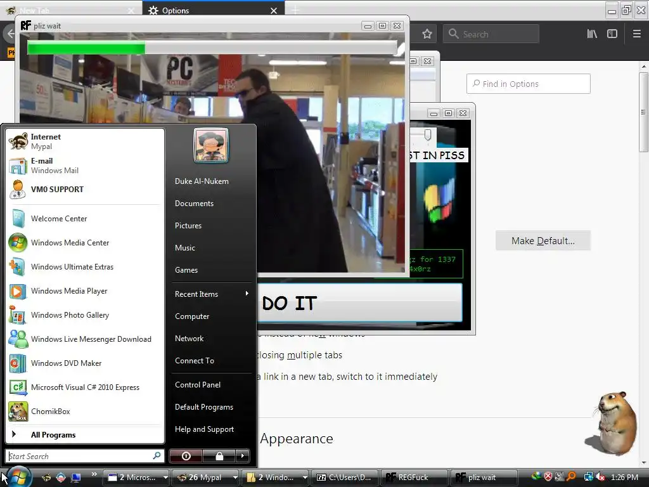Click the hamster desktop mascot
649x487 pixels.
[x=614, y=423]
